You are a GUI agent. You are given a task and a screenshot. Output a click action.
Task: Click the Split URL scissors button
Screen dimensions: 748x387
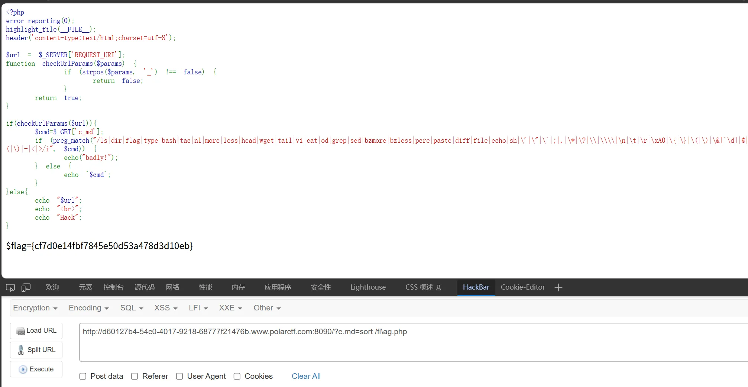coord(36,350)
